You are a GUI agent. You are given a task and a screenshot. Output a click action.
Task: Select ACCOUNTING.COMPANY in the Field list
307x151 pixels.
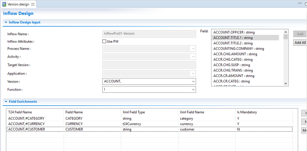[239, 49]
